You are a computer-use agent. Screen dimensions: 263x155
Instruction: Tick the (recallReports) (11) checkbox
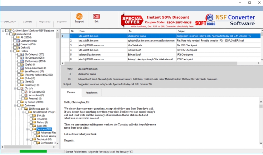tap(19, 71)
